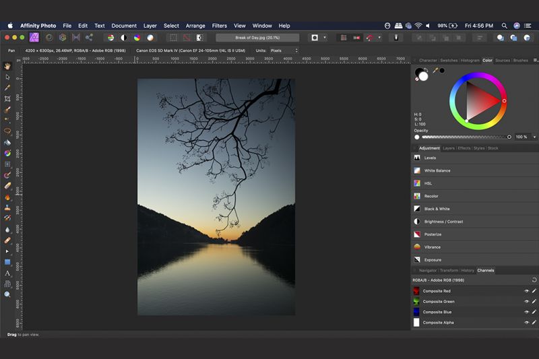Select the Artistic Text tool
539x359 pixels.
[7, 273]
